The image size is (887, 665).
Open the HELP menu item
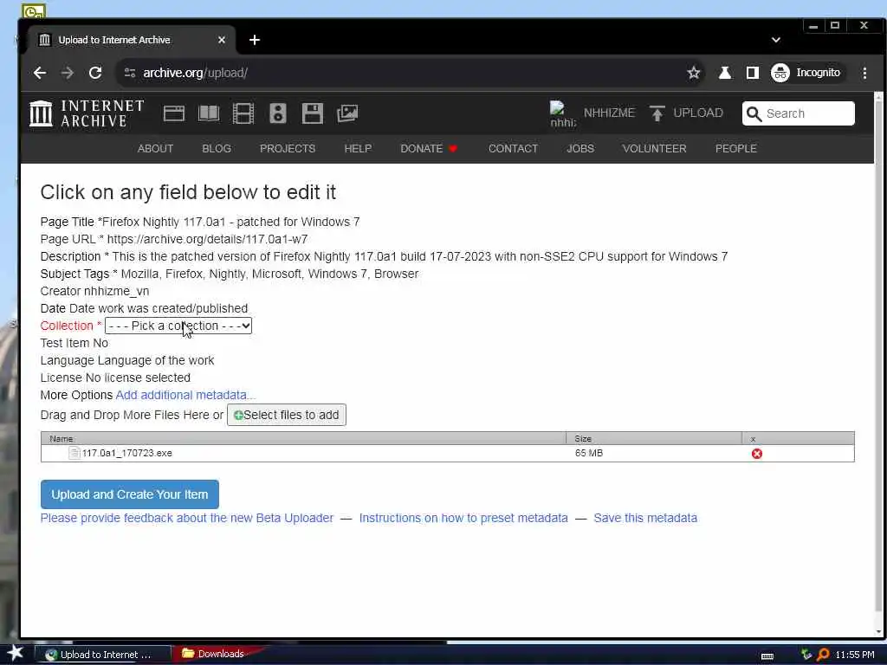(358, 149)
